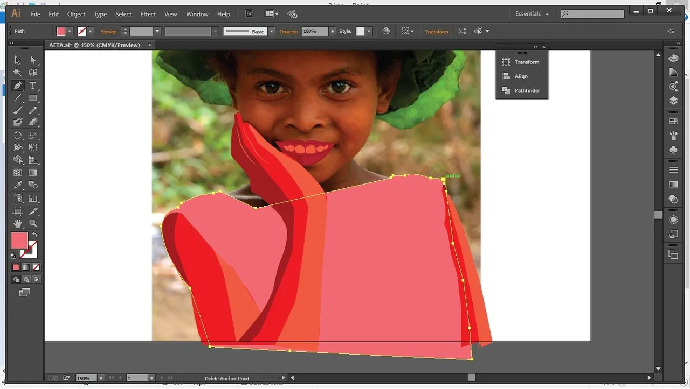This screenshot has width=690, height=389.
Task: Open the Symbols panel icon
Action: (673, 150)
